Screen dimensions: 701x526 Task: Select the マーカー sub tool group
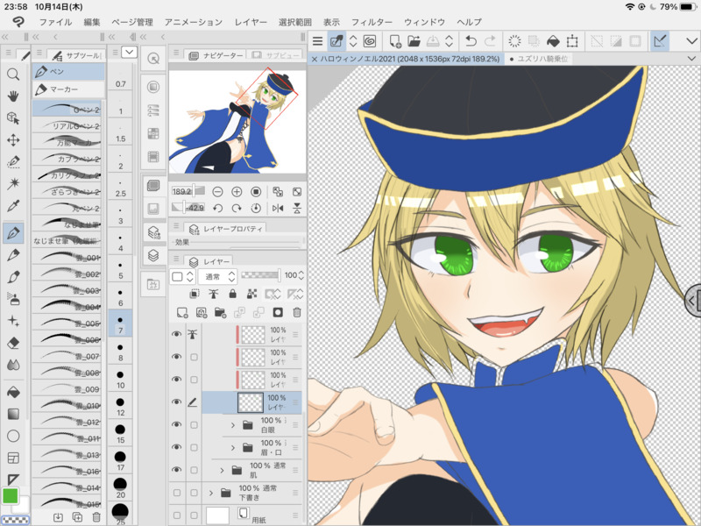(x=68, y=89)
